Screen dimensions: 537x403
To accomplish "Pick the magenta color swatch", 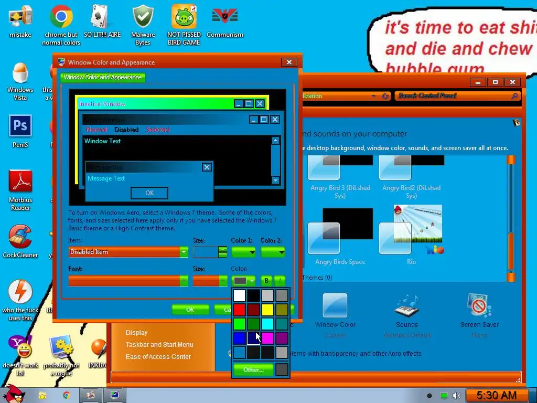I will 267,338.
